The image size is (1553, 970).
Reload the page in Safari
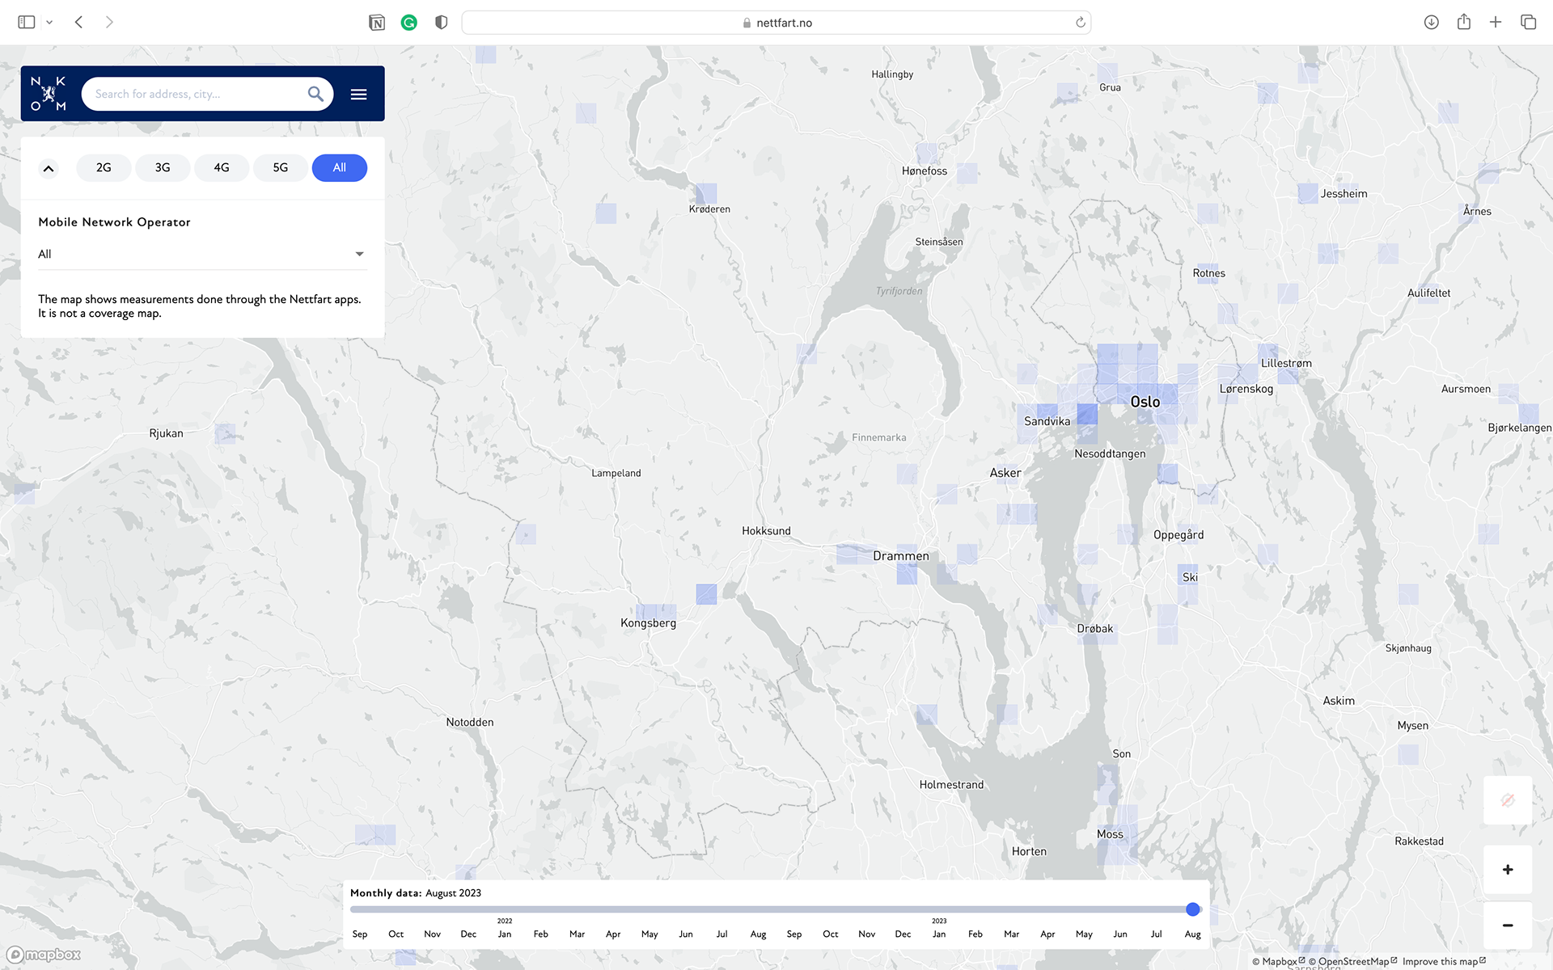(x=1080, y=23)
